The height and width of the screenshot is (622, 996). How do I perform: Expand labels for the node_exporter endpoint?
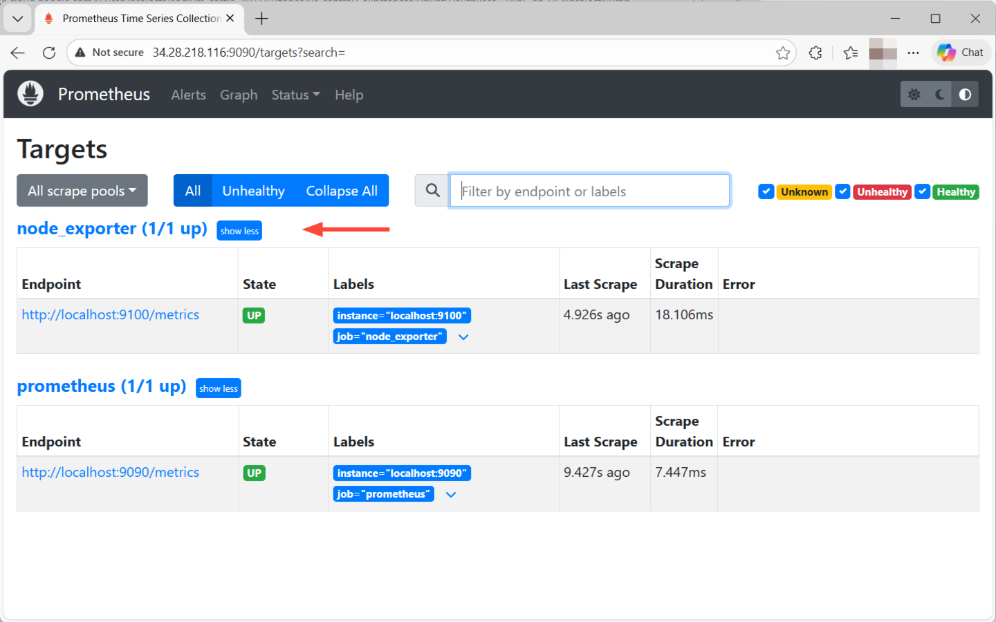pyautogui.click(x=463, y=337)
